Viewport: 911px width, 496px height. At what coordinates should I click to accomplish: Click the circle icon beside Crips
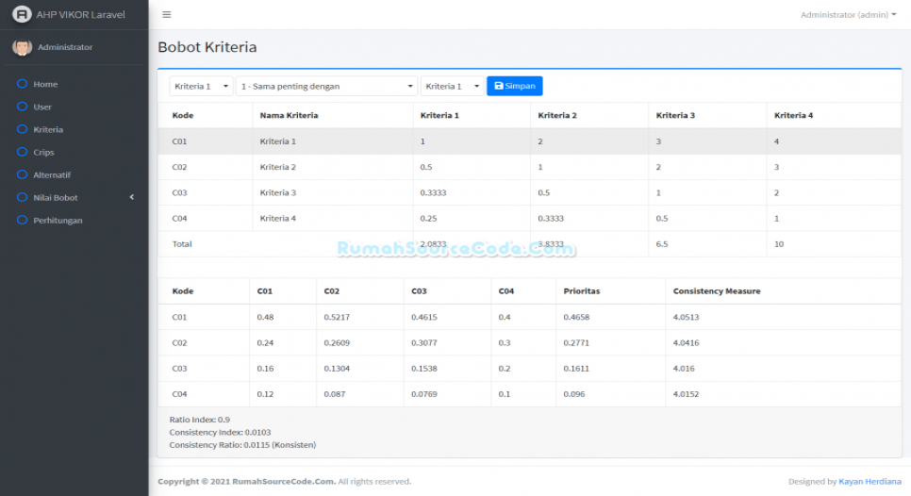[22, 152]
